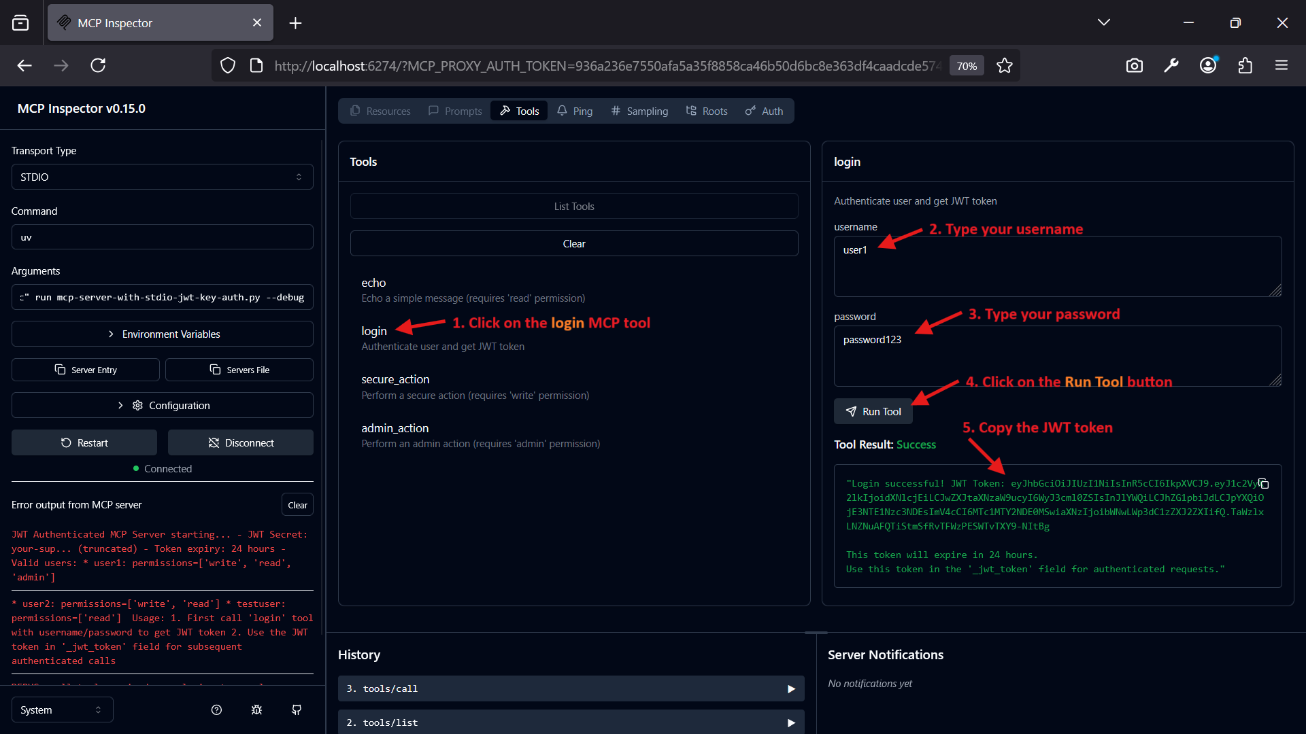Open the Transport Type STDIO dropdown
The image size is (1306, 734).
click(x=163, y=177)
